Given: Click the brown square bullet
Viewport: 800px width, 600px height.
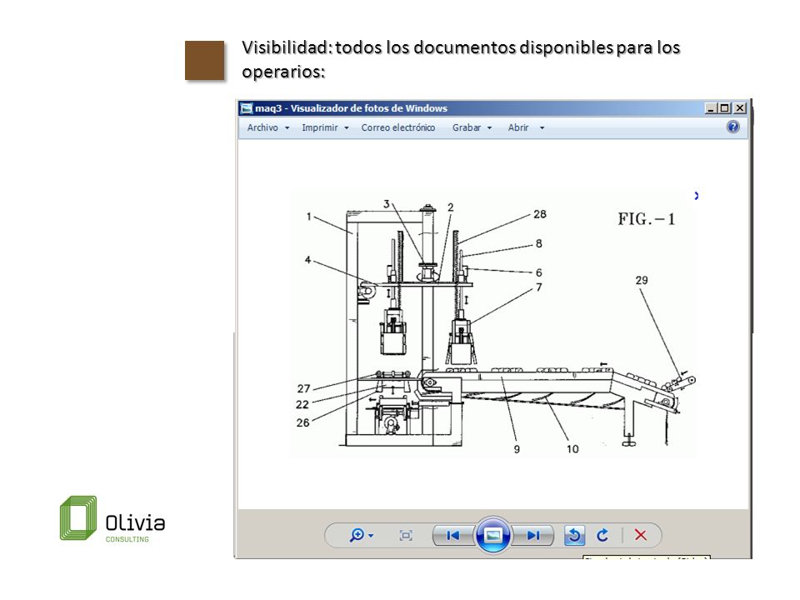Looking at the screenshot, I should pos(205,60).
